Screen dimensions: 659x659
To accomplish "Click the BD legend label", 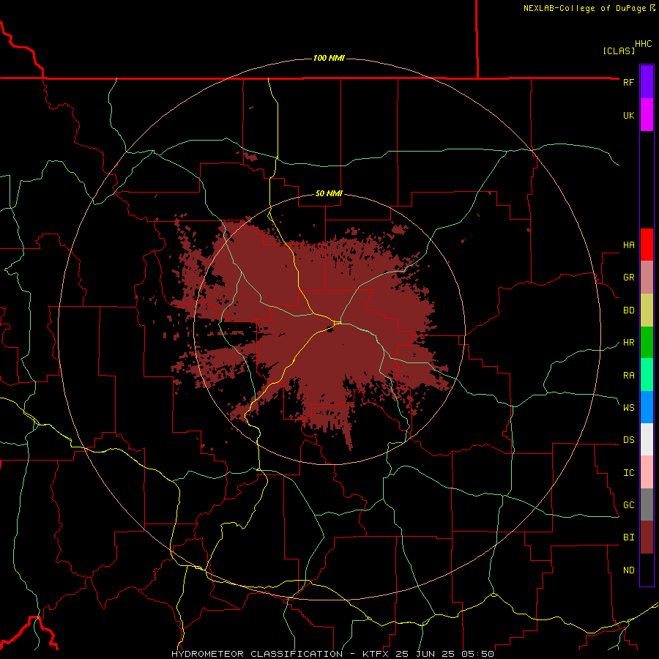I will pyautogui.click(x=628, y=310).
